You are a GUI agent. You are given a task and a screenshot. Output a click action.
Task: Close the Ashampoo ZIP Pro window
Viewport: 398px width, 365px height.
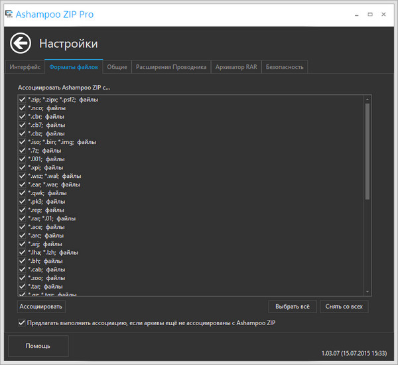[387, 14]
